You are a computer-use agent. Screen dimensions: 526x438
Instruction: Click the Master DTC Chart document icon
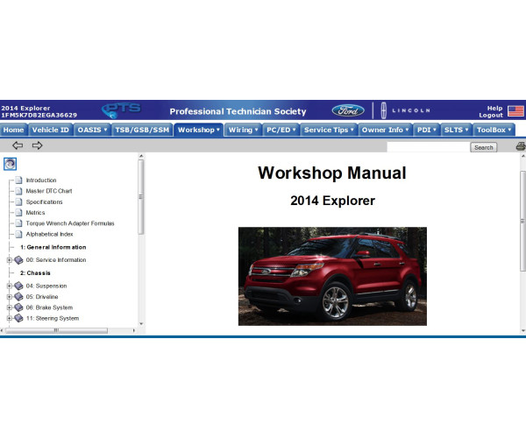point(18,191)
